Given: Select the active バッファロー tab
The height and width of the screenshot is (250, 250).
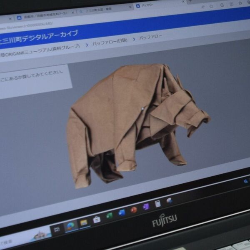Looking at the screenshot, I should (160, 4).
